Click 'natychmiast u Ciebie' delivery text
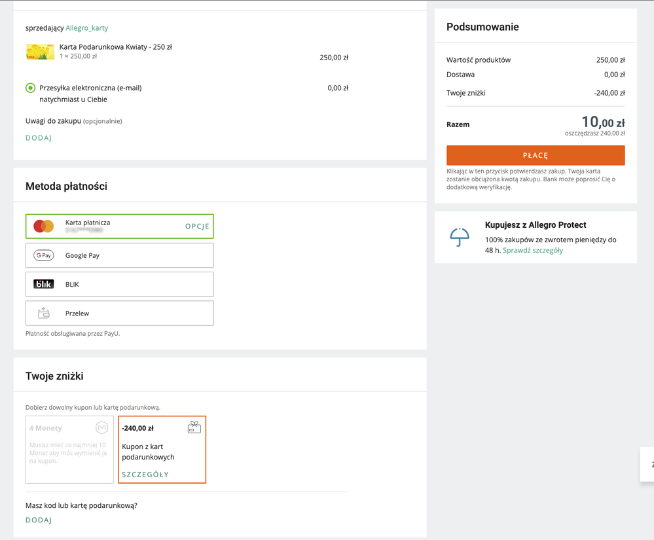Screen dimensions: 654x540 point(73,99)
